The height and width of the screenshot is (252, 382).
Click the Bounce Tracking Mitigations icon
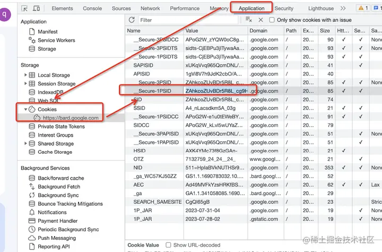(32, 204)
